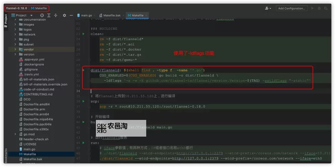Click the scp -r command line text
This screenshot has width=335, height=167.
coord(152,106)
